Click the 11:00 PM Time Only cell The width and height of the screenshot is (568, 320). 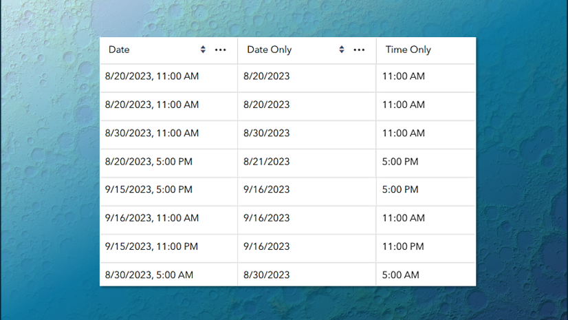pos(403,246)
